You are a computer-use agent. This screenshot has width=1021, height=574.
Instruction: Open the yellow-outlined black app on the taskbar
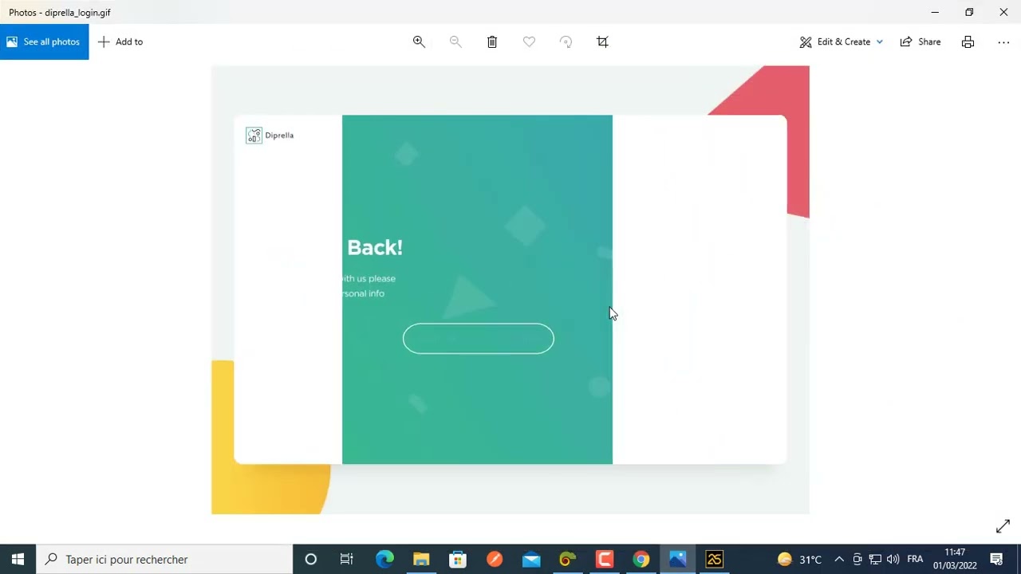[x=715, y=559]
